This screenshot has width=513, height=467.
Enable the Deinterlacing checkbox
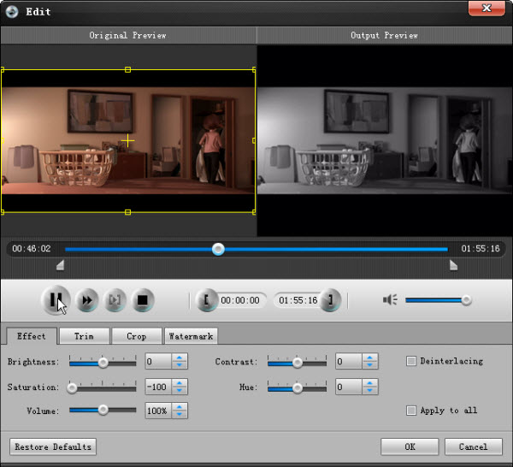tap(411, 361)
